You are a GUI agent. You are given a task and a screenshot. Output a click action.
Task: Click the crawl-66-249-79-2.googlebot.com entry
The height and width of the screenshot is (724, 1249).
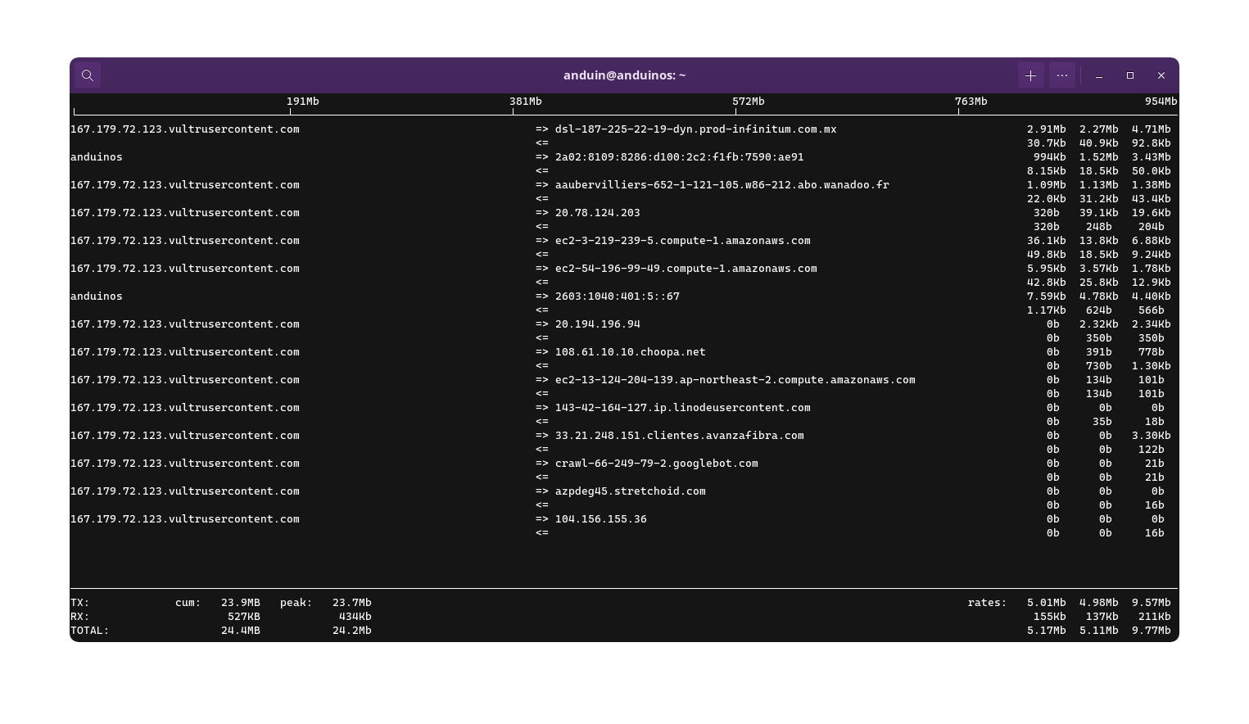pyautogui.click(x=656, y=464)
